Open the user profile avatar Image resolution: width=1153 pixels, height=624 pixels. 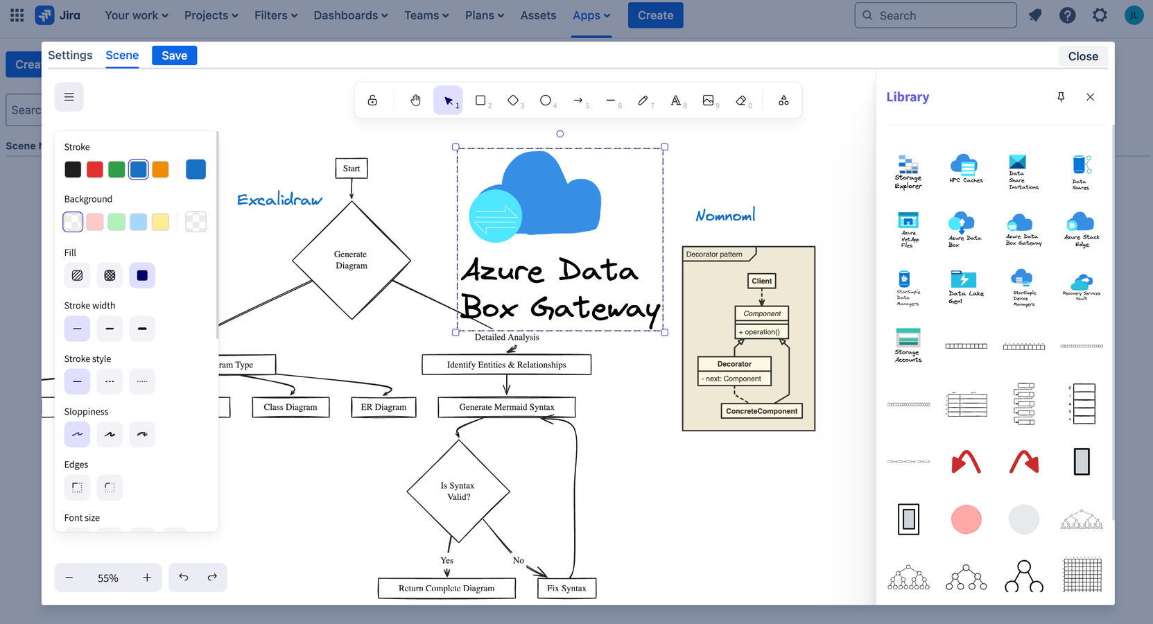coord(1134,15)
